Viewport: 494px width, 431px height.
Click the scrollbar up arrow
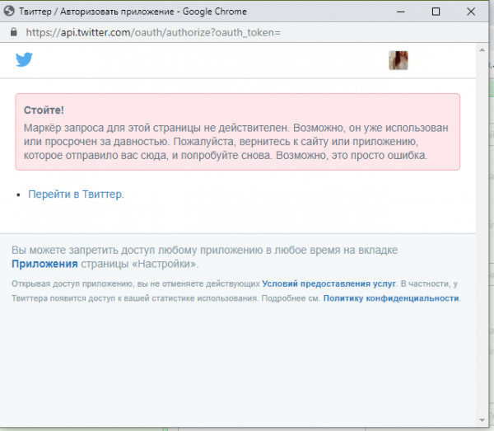point(482,49)
